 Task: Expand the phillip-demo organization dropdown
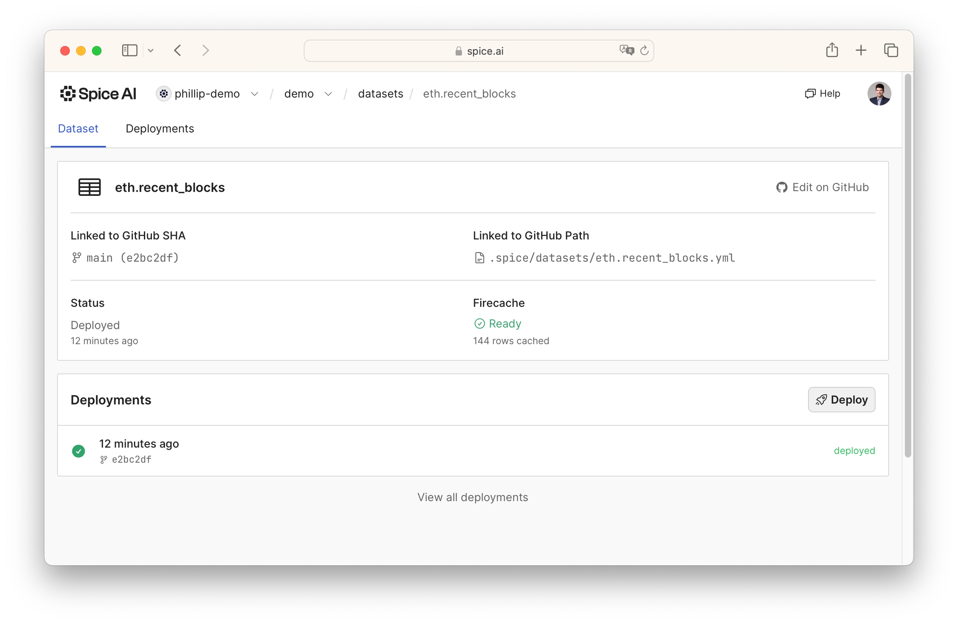click(254, 94)
